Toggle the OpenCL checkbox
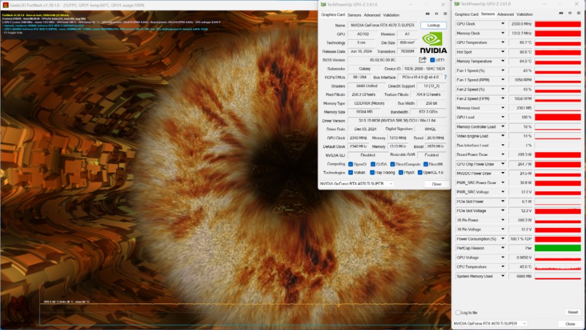Screen dimensions: 586x330 (x=351, y=164)
